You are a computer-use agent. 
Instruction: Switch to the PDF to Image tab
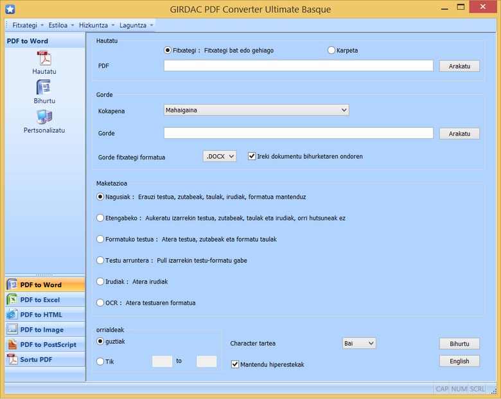pos(45,330)
